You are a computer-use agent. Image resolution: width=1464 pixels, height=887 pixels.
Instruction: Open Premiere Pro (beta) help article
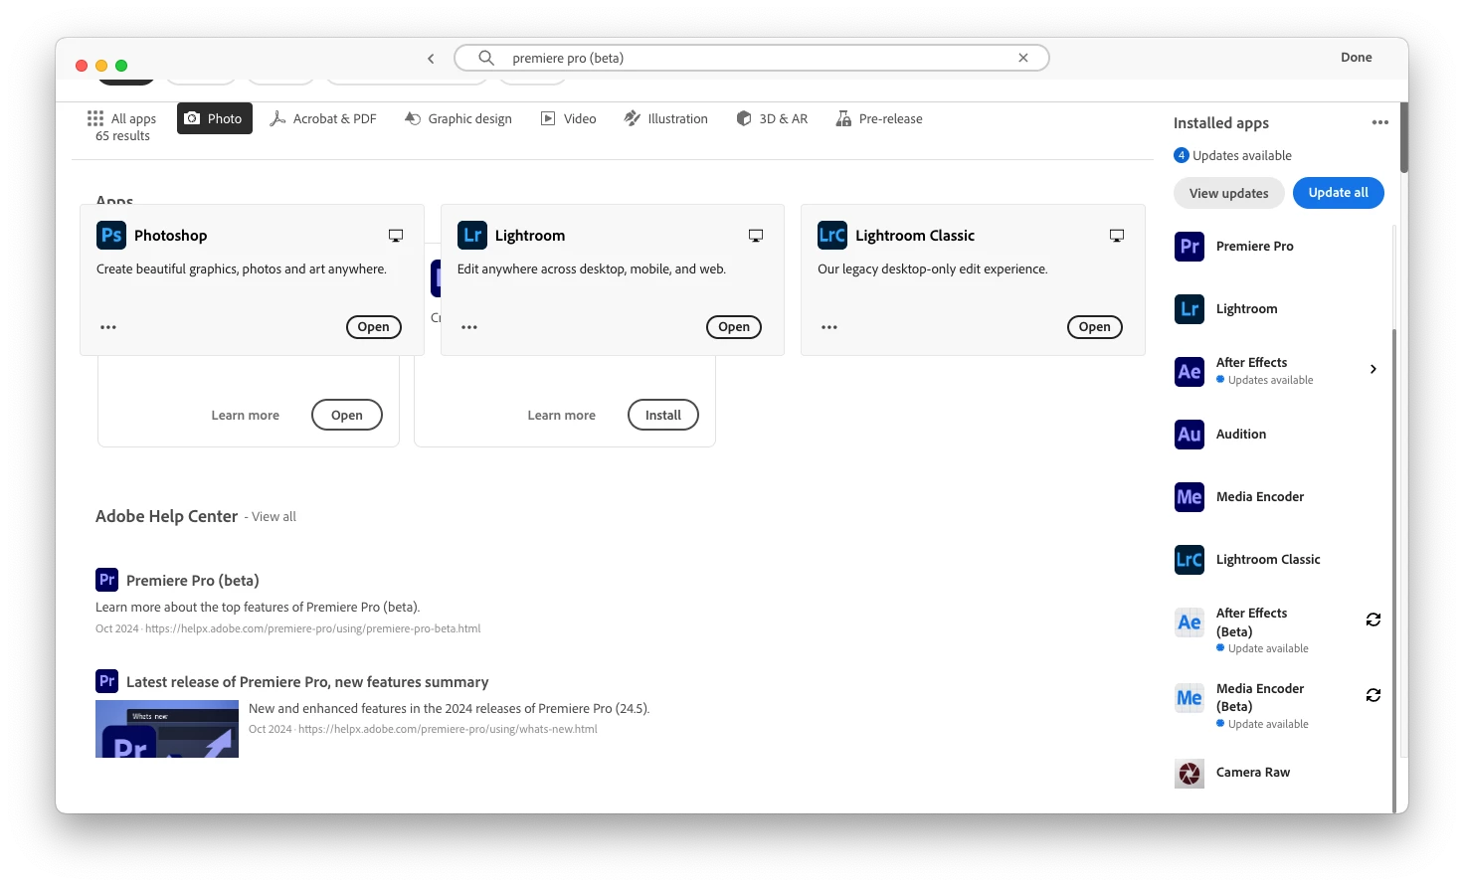pyautogui.click(x=193, y=581)
